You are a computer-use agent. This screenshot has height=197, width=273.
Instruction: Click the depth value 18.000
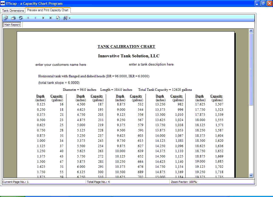(x=200, y=120)
